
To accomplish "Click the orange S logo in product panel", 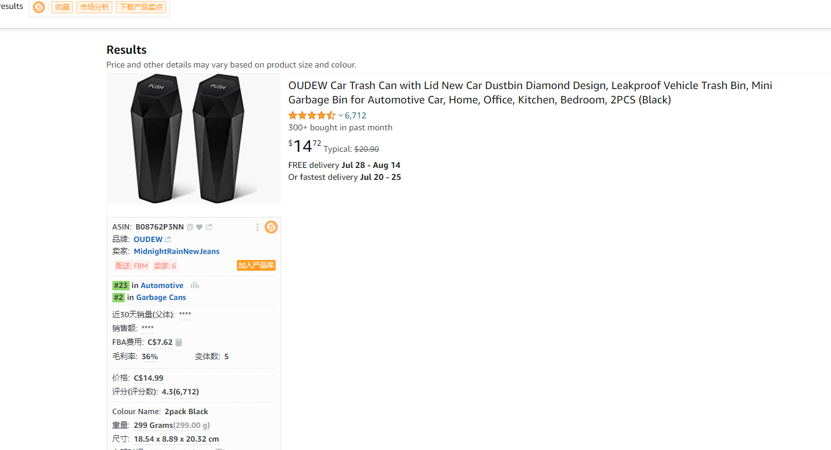I will pos(271,227).
